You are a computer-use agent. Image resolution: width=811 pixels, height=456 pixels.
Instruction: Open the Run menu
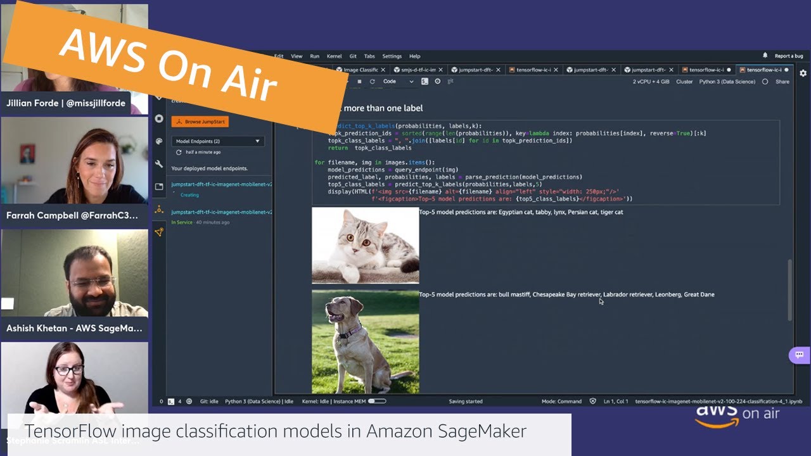(x=314, y=56)
